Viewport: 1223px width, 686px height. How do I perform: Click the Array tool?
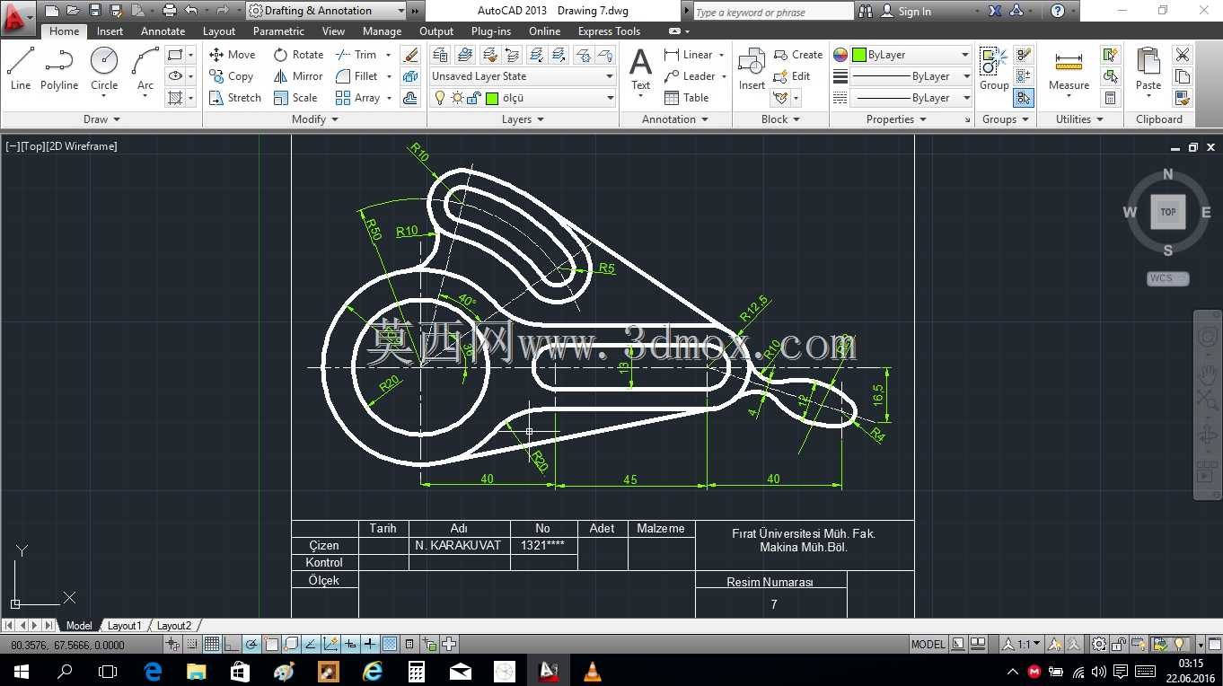coord(358,98)
